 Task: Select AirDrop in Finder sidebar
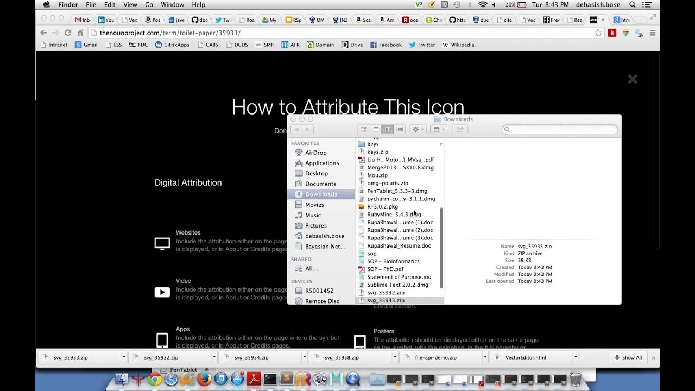[x=315, y=153]
